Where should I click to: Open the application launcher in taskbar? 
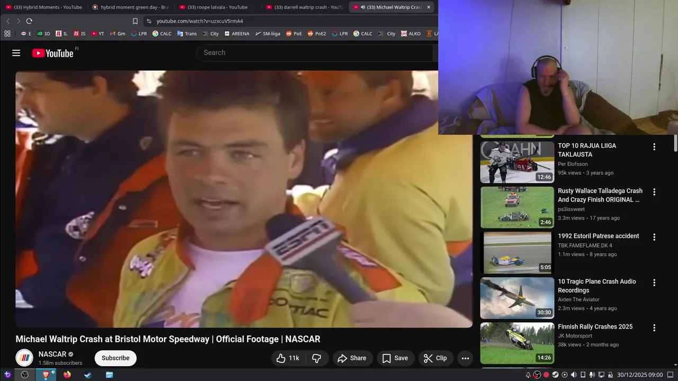tap(7, 375)
